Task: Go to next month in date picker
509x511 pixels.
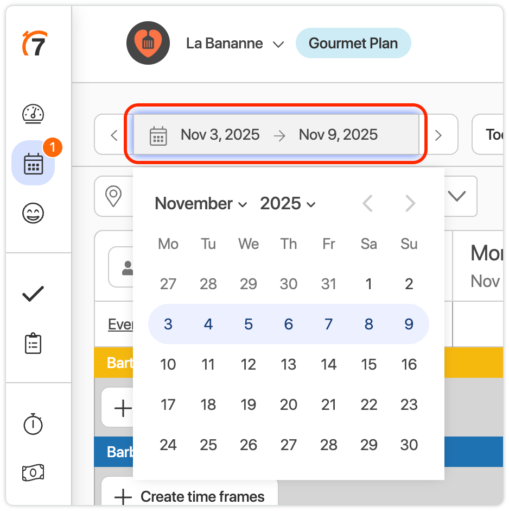Action: click(x=410, y=204)
